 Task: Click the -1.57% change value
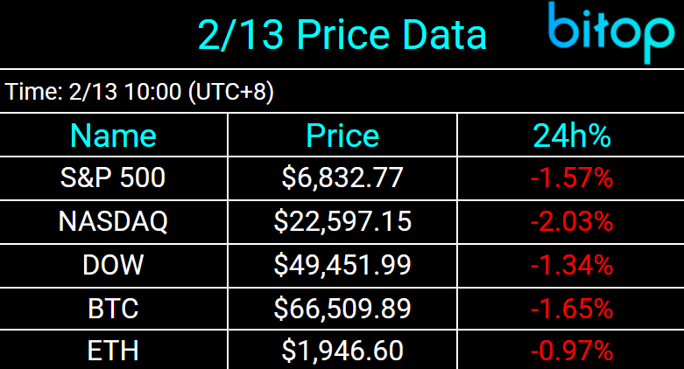[x=571, y=178]
